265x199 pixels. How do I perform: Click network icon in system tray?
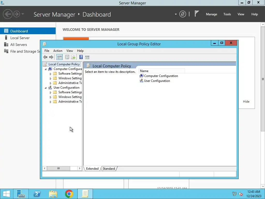click(x=234, y=194)
